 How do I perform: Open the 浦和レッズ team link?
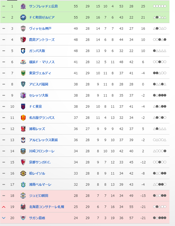point(37,129)
